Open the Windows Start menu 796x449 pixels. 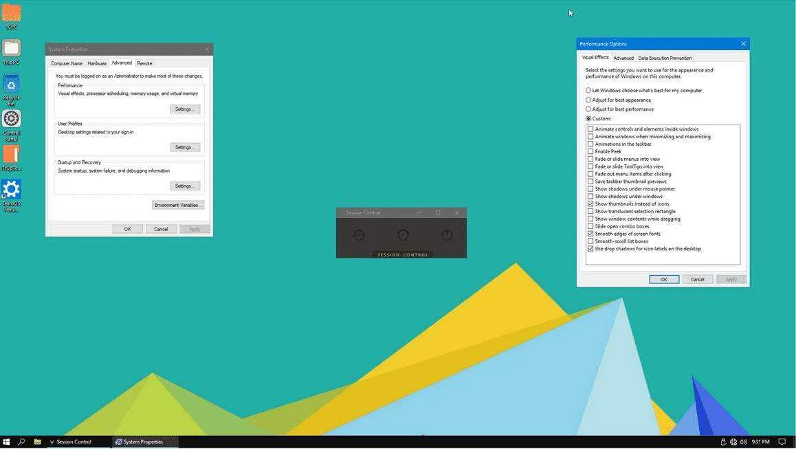pos(7,442)
